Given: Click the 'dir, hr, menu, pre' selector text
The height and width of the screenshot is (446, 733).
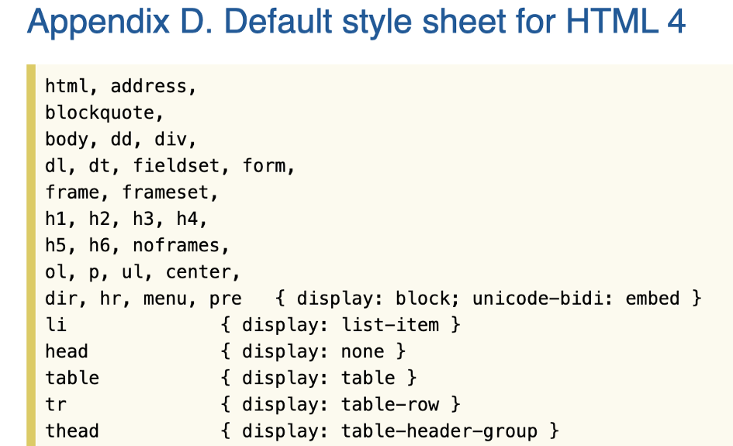Looking at the screenshot, I should (x=143, y=299).
